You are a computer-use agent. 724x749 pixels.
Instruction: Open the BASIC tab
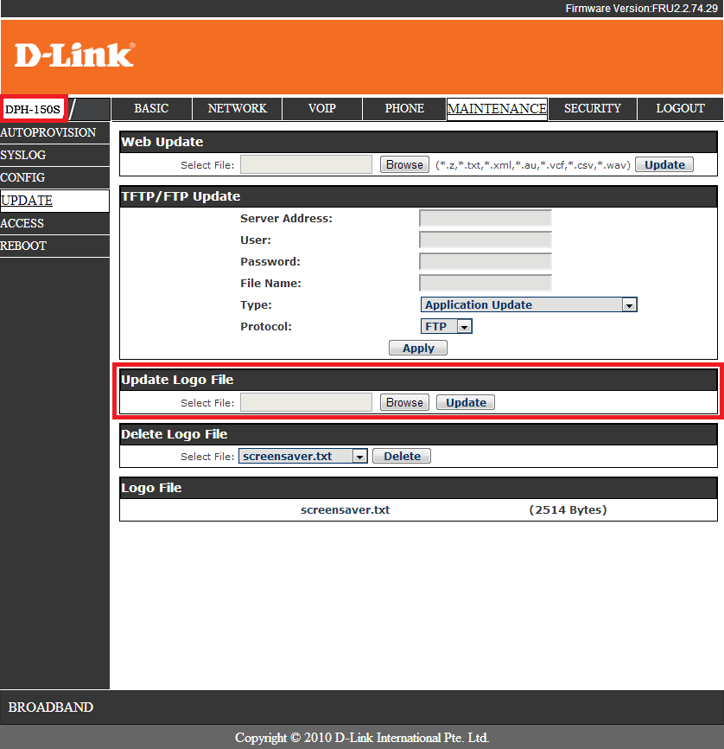coord(151,109)
